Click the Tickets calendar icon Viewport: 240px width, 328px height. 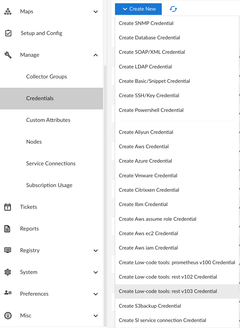click(x=8, y=207)
